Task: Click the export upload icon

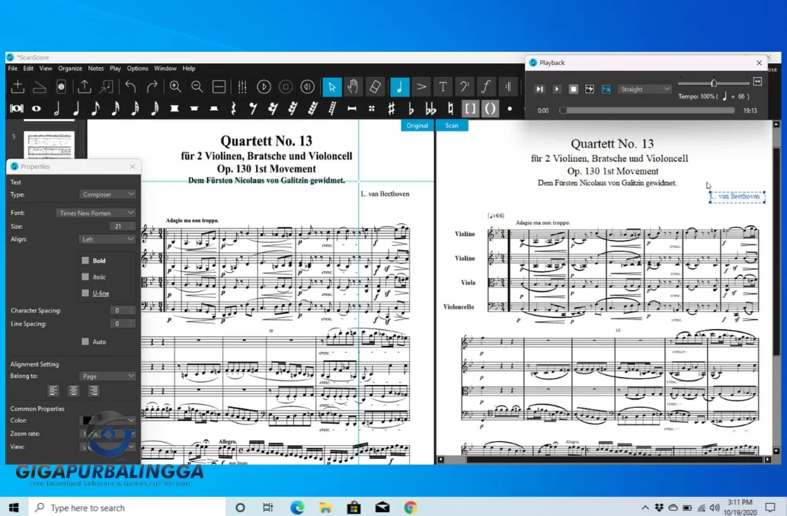Action: tap(85, 87)
